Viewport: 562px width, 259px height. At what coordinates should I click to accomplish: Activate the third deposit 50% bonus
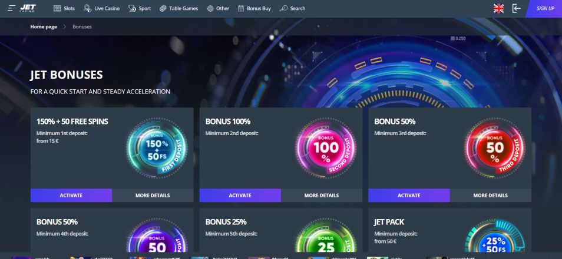409,196
